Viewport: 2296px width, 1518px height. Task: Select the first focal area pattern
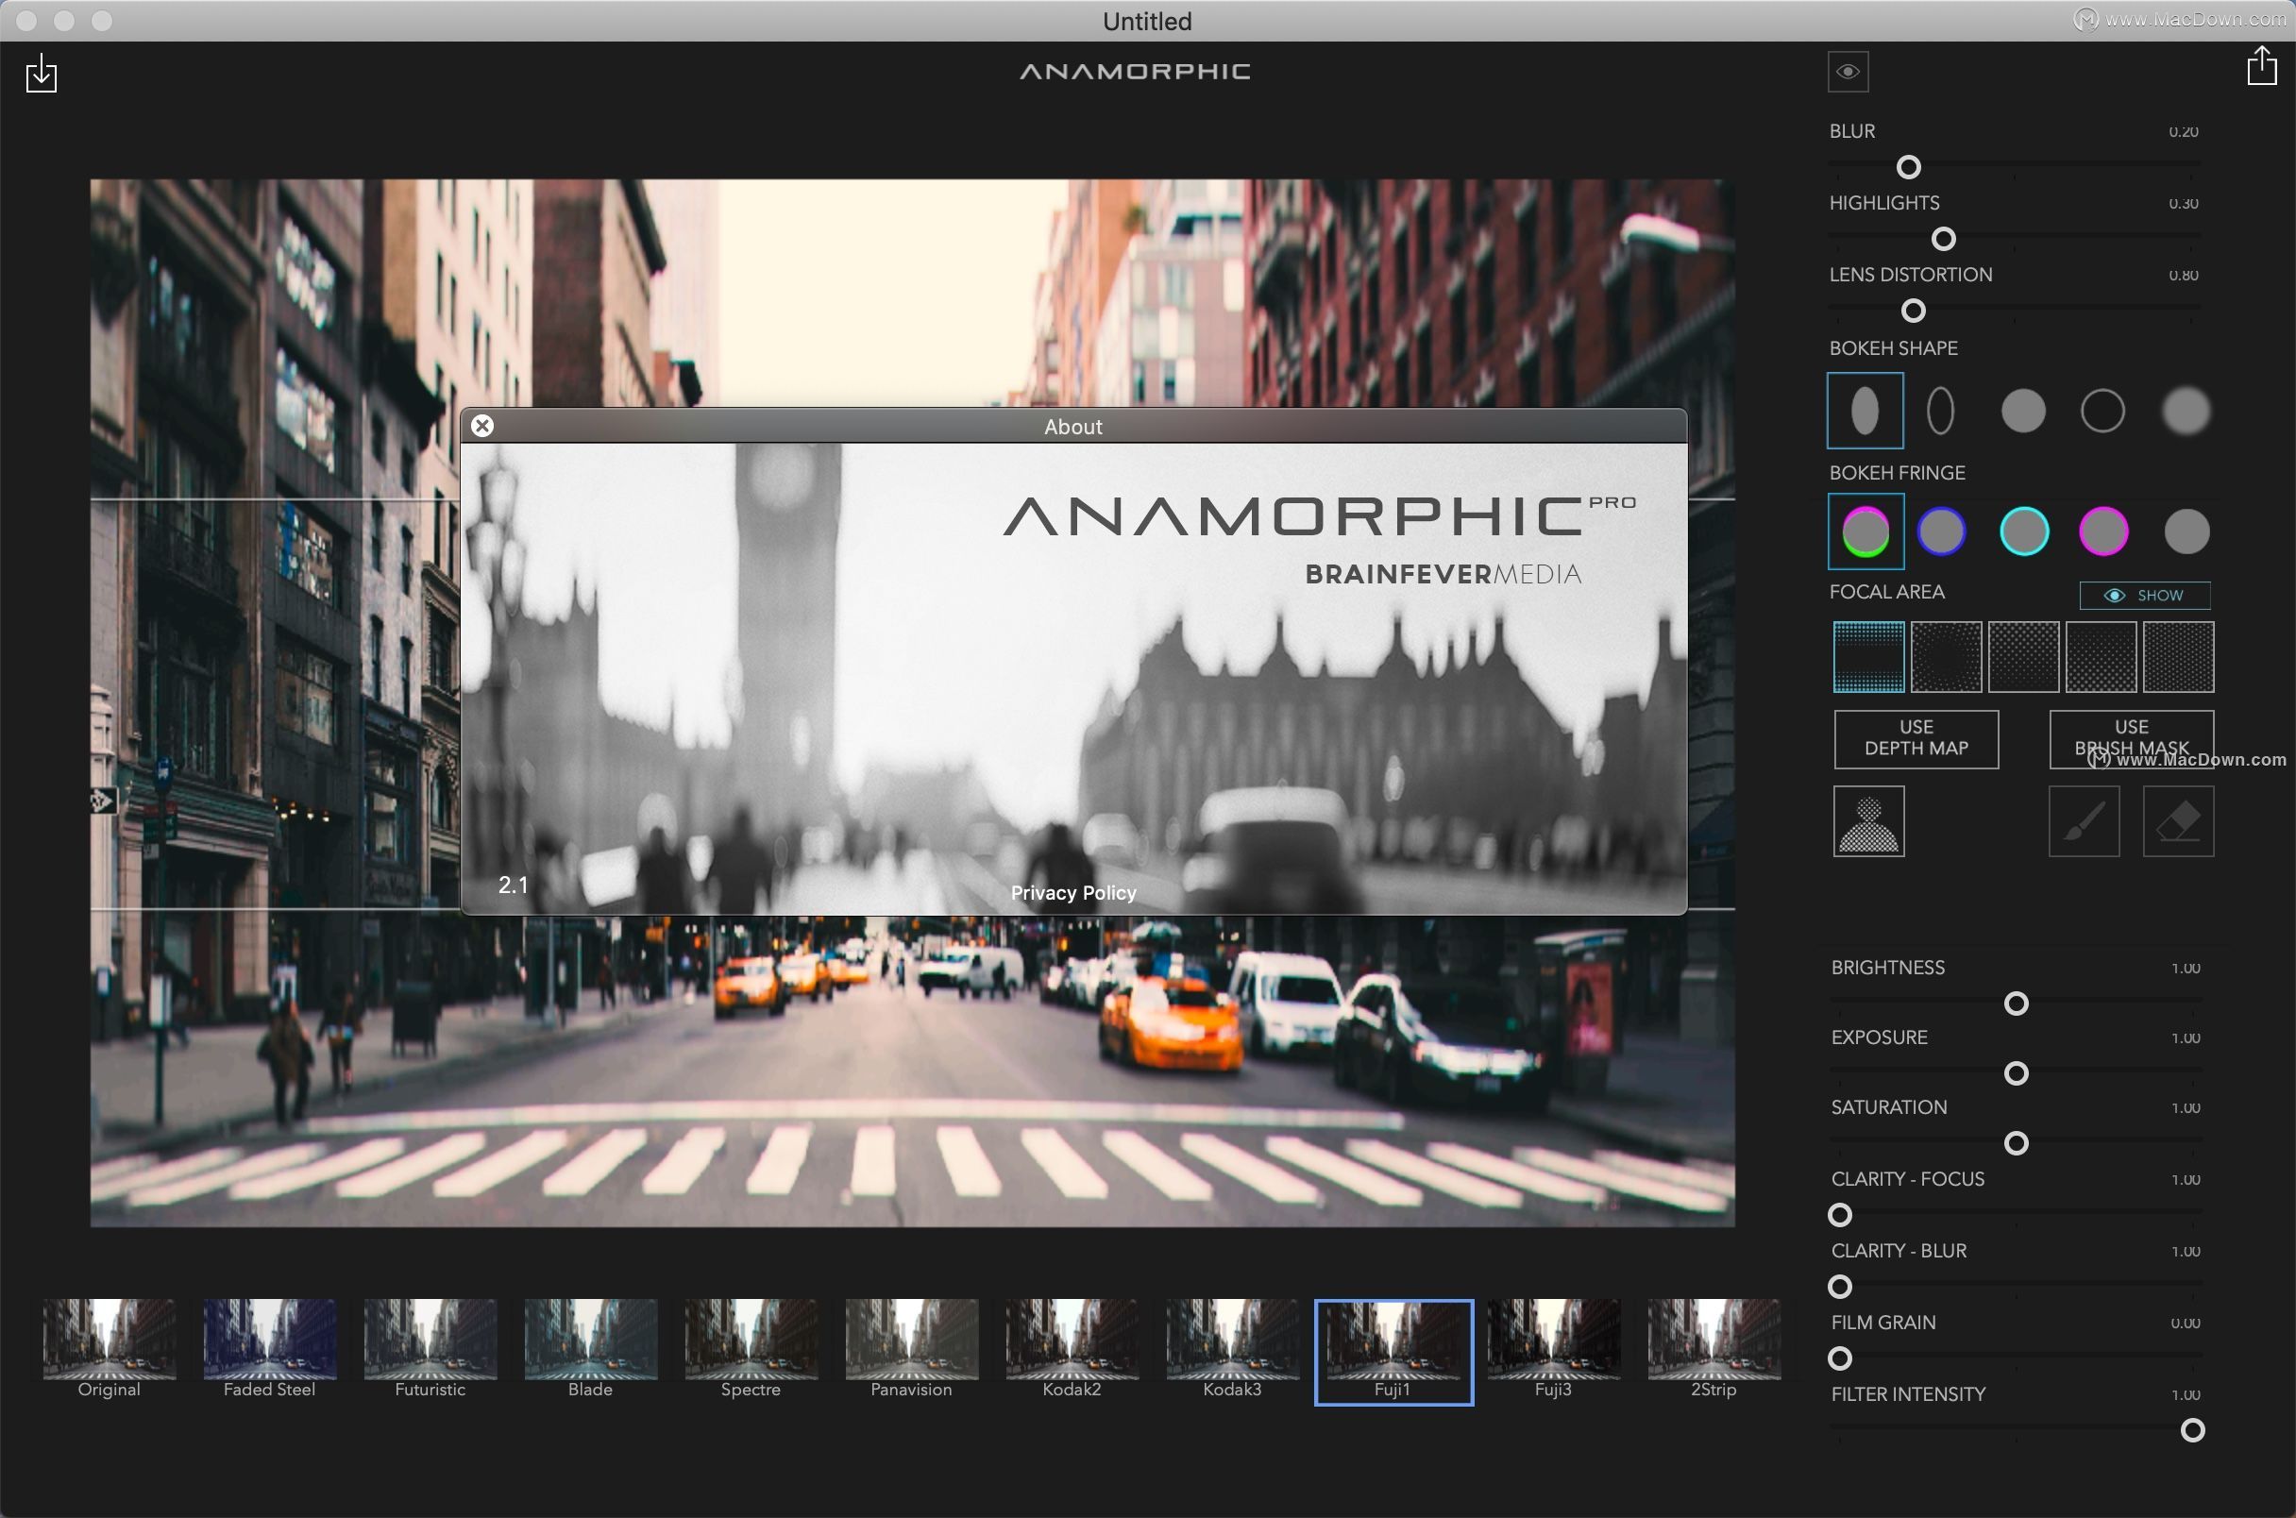coord(1868,657)
